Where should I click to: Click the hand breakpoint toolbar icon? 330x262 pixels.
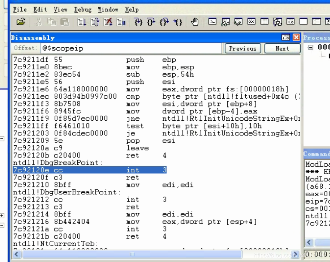pyautogui.click(x=195, y=22)
